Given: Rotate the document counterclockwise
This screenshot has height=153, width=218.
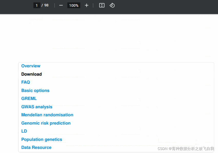Looking at the screenshot, I should pos(112,5).
